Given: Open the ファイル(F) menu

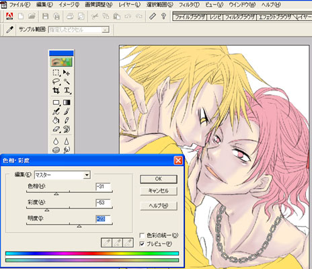Looking at the screenshot, I should point(19,4).
